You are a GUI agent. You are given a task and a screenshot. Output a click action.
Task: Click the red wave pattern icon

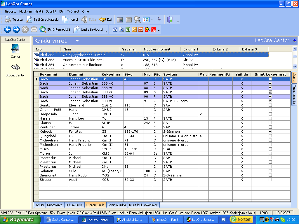point(154,29)
